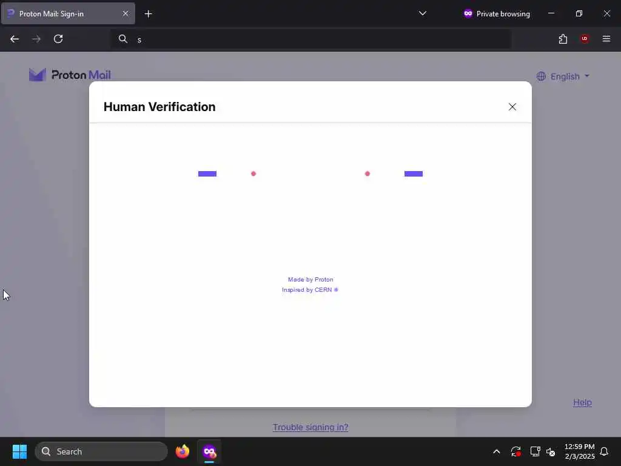Select the Proton Mail: Sign-in tab

pyautogui.click(x=68, y=13)
